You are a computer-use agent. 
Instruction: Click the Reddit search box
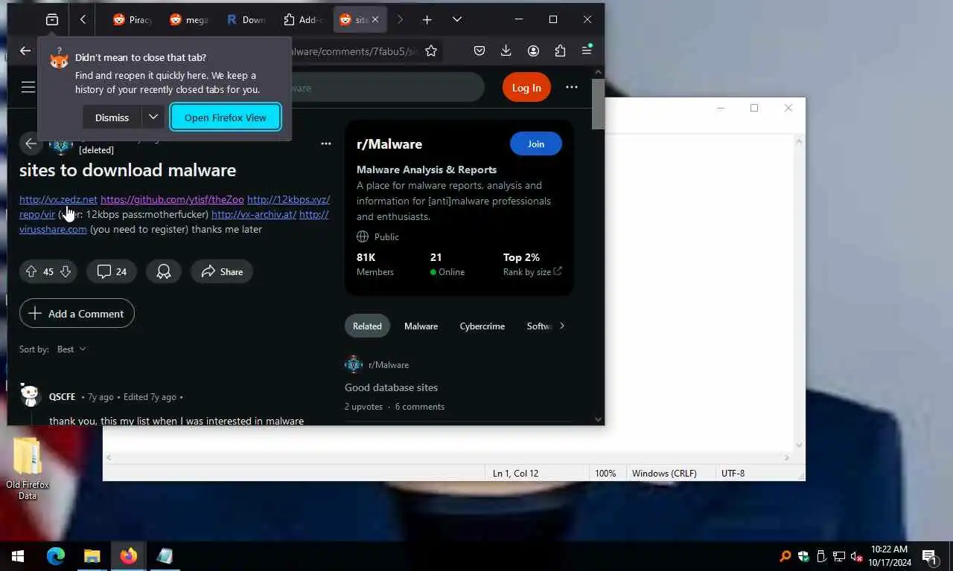tap(387, 88)
